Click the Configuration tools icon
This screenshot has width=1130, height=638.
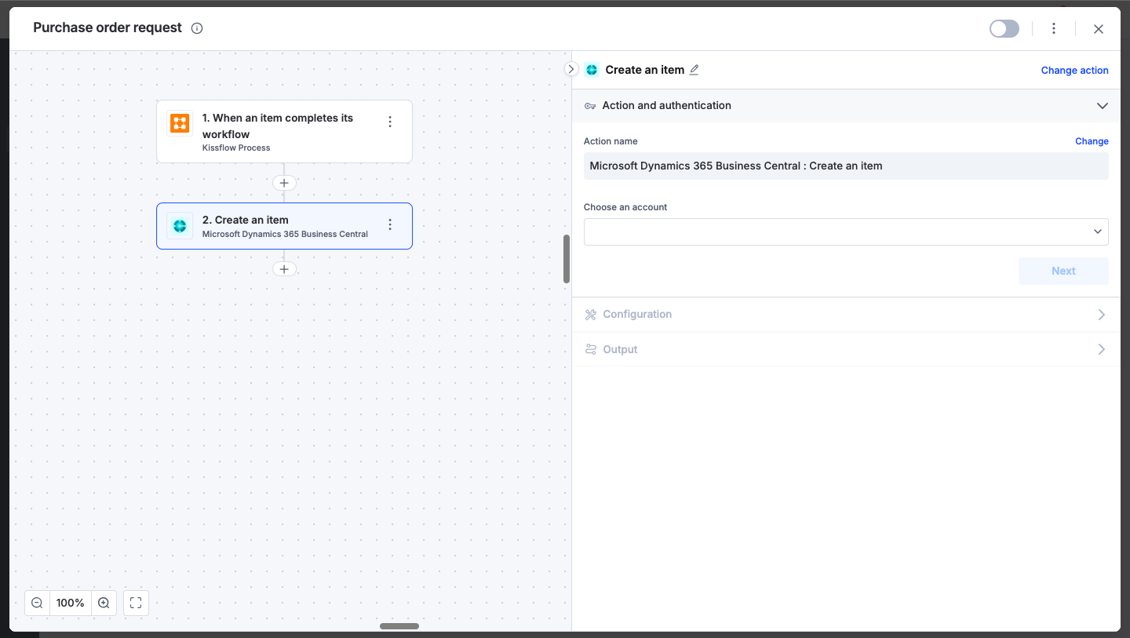(x=591, y=314)
